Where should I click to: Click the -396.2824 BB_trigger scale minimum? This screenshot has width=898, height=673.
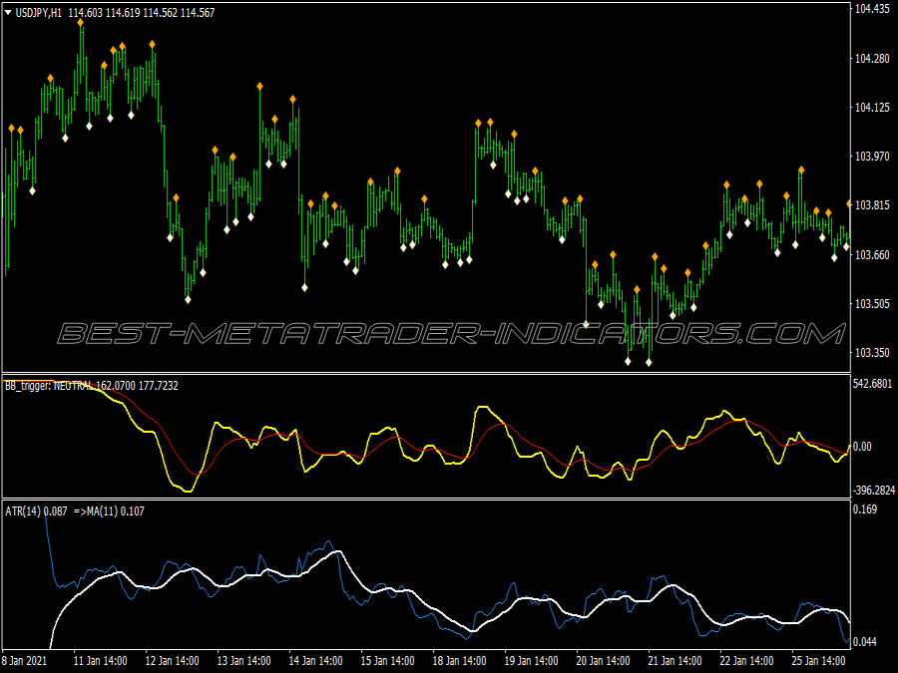pyautogui.click(x=874, y=491)
